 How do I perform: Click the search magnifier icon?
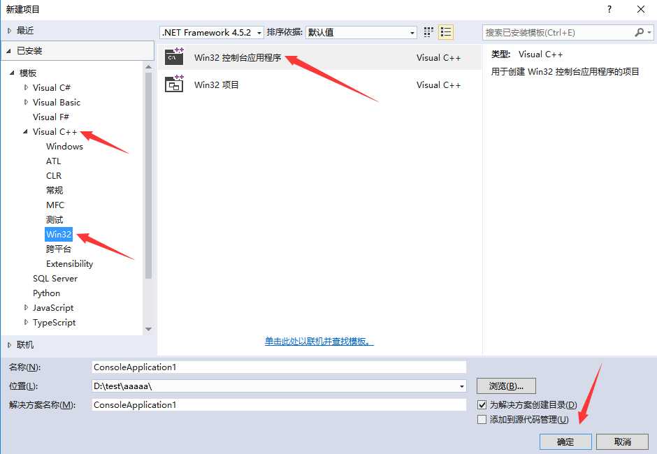[639, 32]
